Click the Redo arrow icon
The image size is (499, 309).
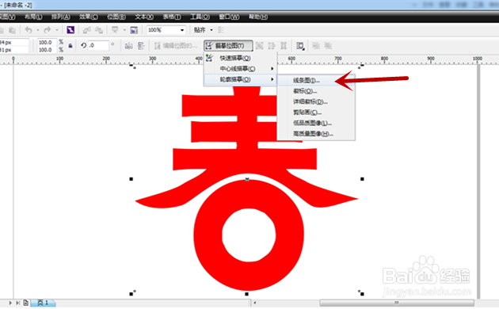point(47,30)
